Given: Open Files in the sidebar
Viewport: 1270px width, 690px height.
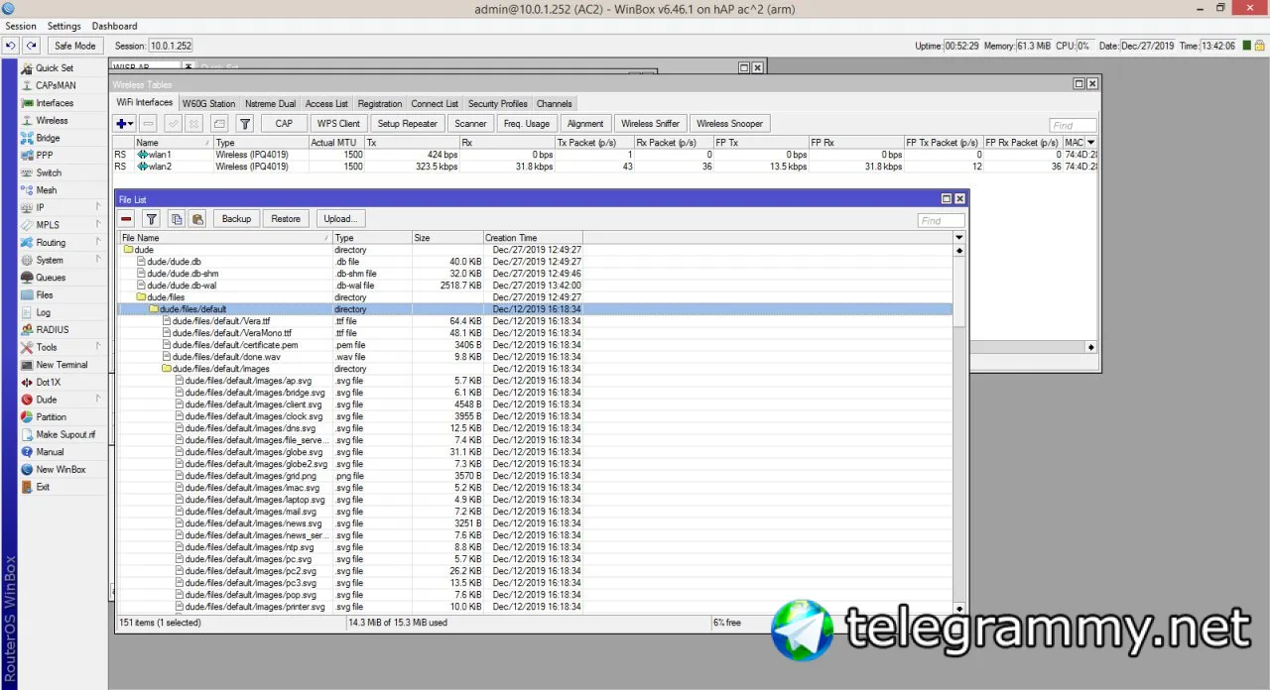Looking at the screenshot, I should click(x=45, y=294).
